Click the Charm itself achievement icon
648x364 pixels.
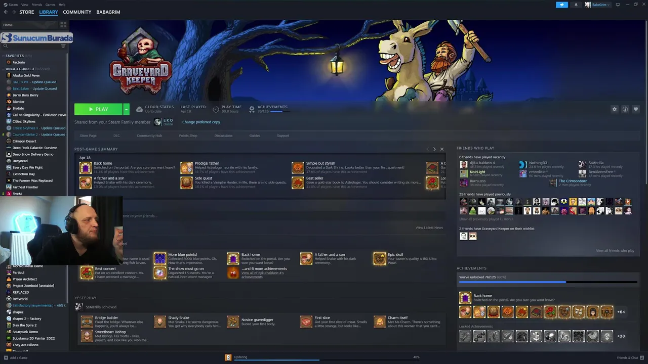(379, 322)
